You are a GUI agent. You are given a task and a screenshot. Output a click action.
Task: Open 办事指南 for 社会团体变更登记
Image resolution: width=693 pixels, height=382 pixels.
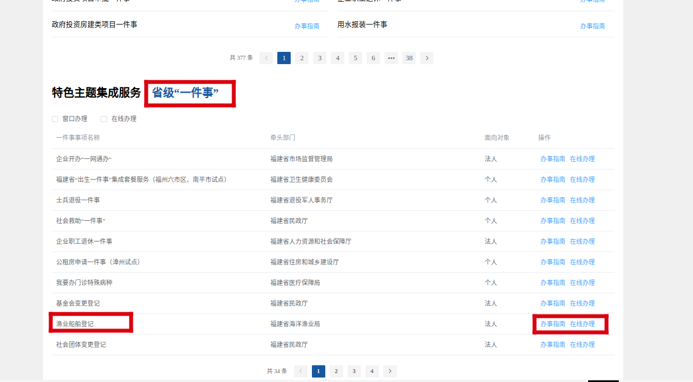pos(553,345)
